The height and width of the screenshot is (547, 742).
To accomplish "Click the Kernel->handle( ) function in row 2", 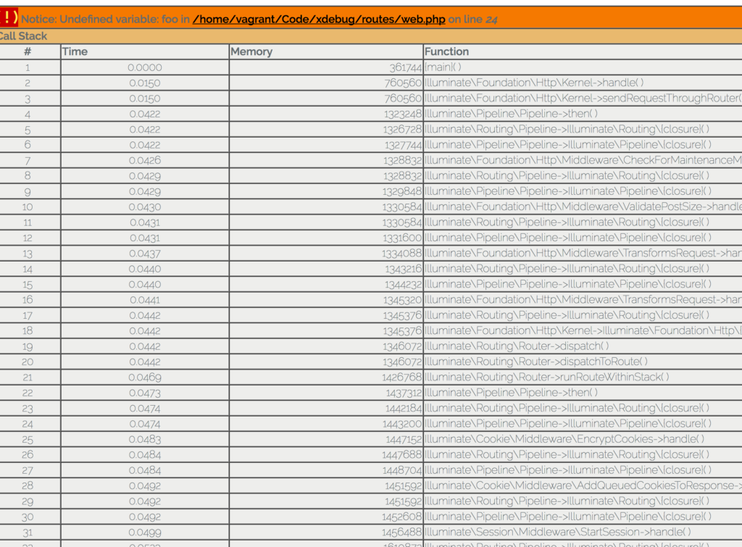I will [x=534, y=83].
